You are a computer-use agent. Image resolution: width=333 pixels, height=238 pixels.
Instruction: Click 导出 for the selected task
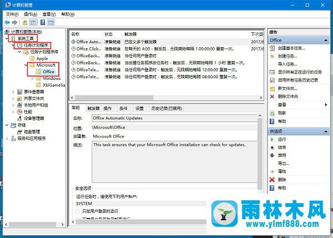283,164
